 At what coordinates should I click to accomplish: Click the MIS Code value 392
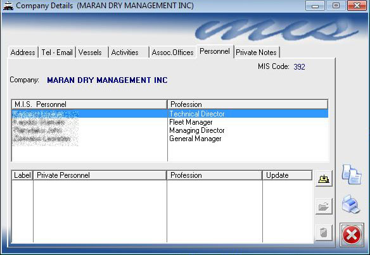pyautogui.click(x=299, y=66)
